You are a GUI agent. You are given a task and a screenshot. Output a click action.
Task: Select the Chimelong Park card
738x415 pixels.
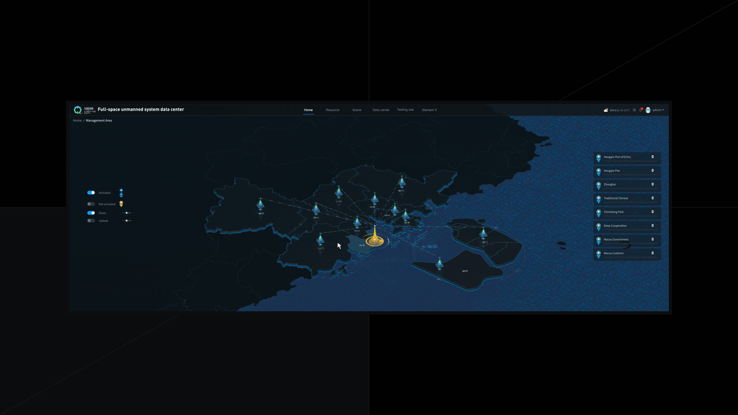coord(627,213)
